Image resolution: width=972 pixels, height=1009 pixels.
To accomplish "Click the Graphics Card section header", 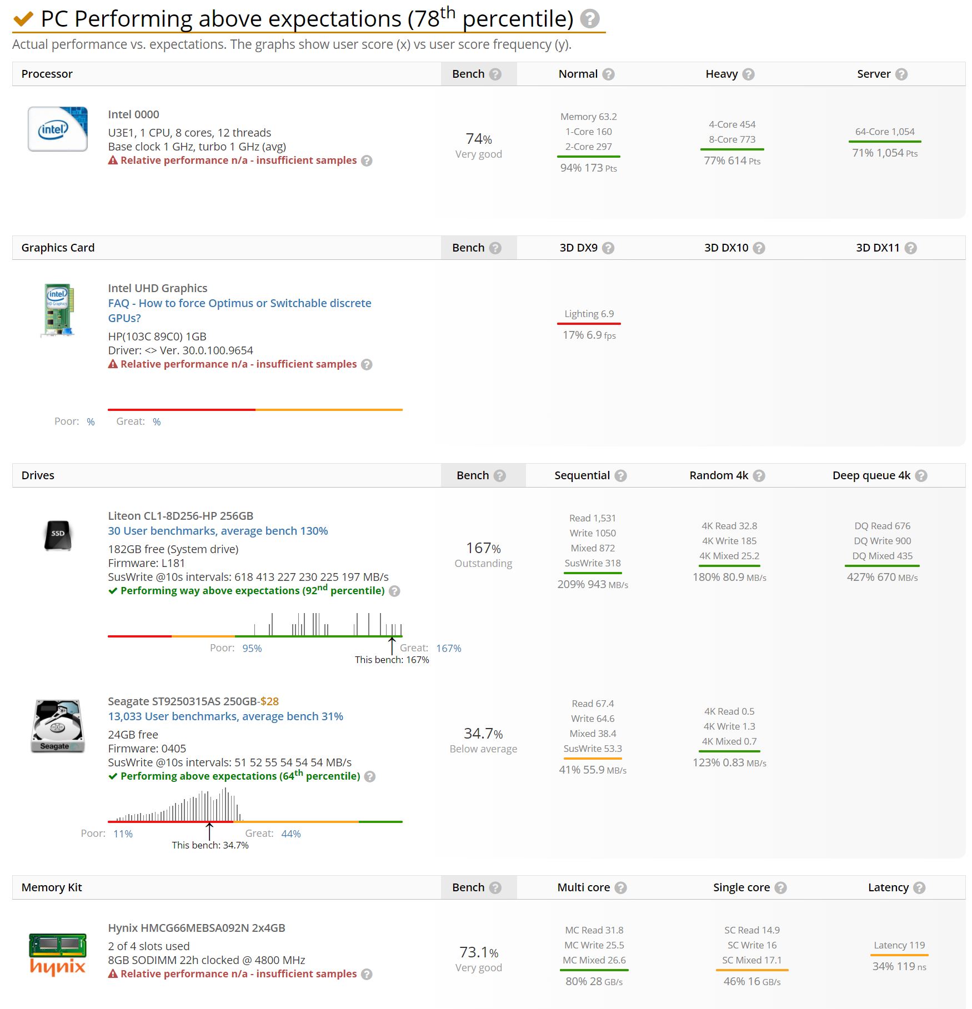I will tap(58, 248).
